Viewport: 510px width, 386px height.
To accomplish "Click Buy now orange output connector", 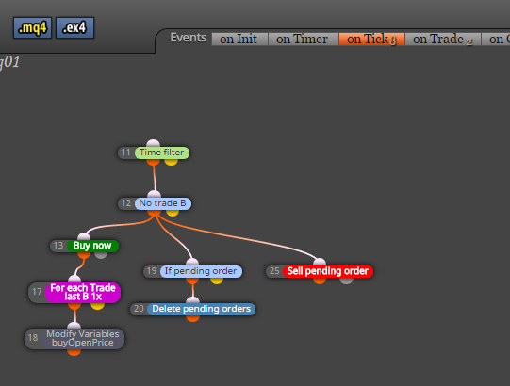I will pos(84,255).
